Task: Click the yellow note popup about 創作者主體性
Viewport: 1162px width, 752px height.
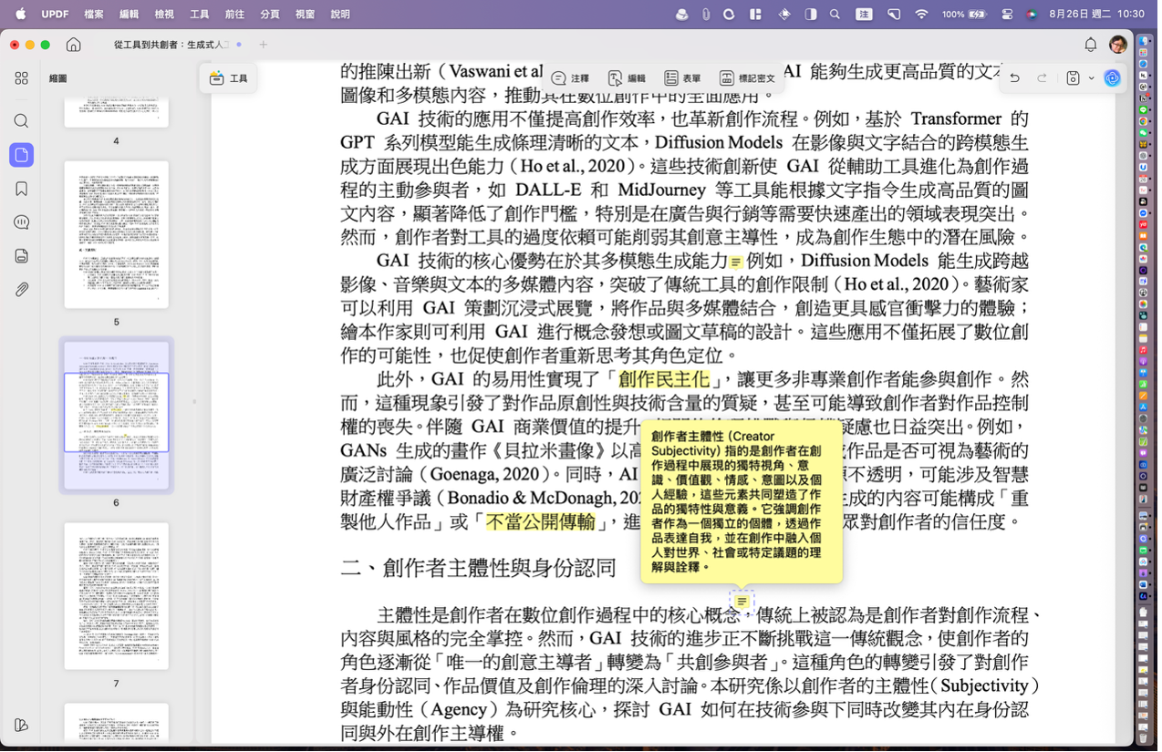Action: click(x=742, y=501)
